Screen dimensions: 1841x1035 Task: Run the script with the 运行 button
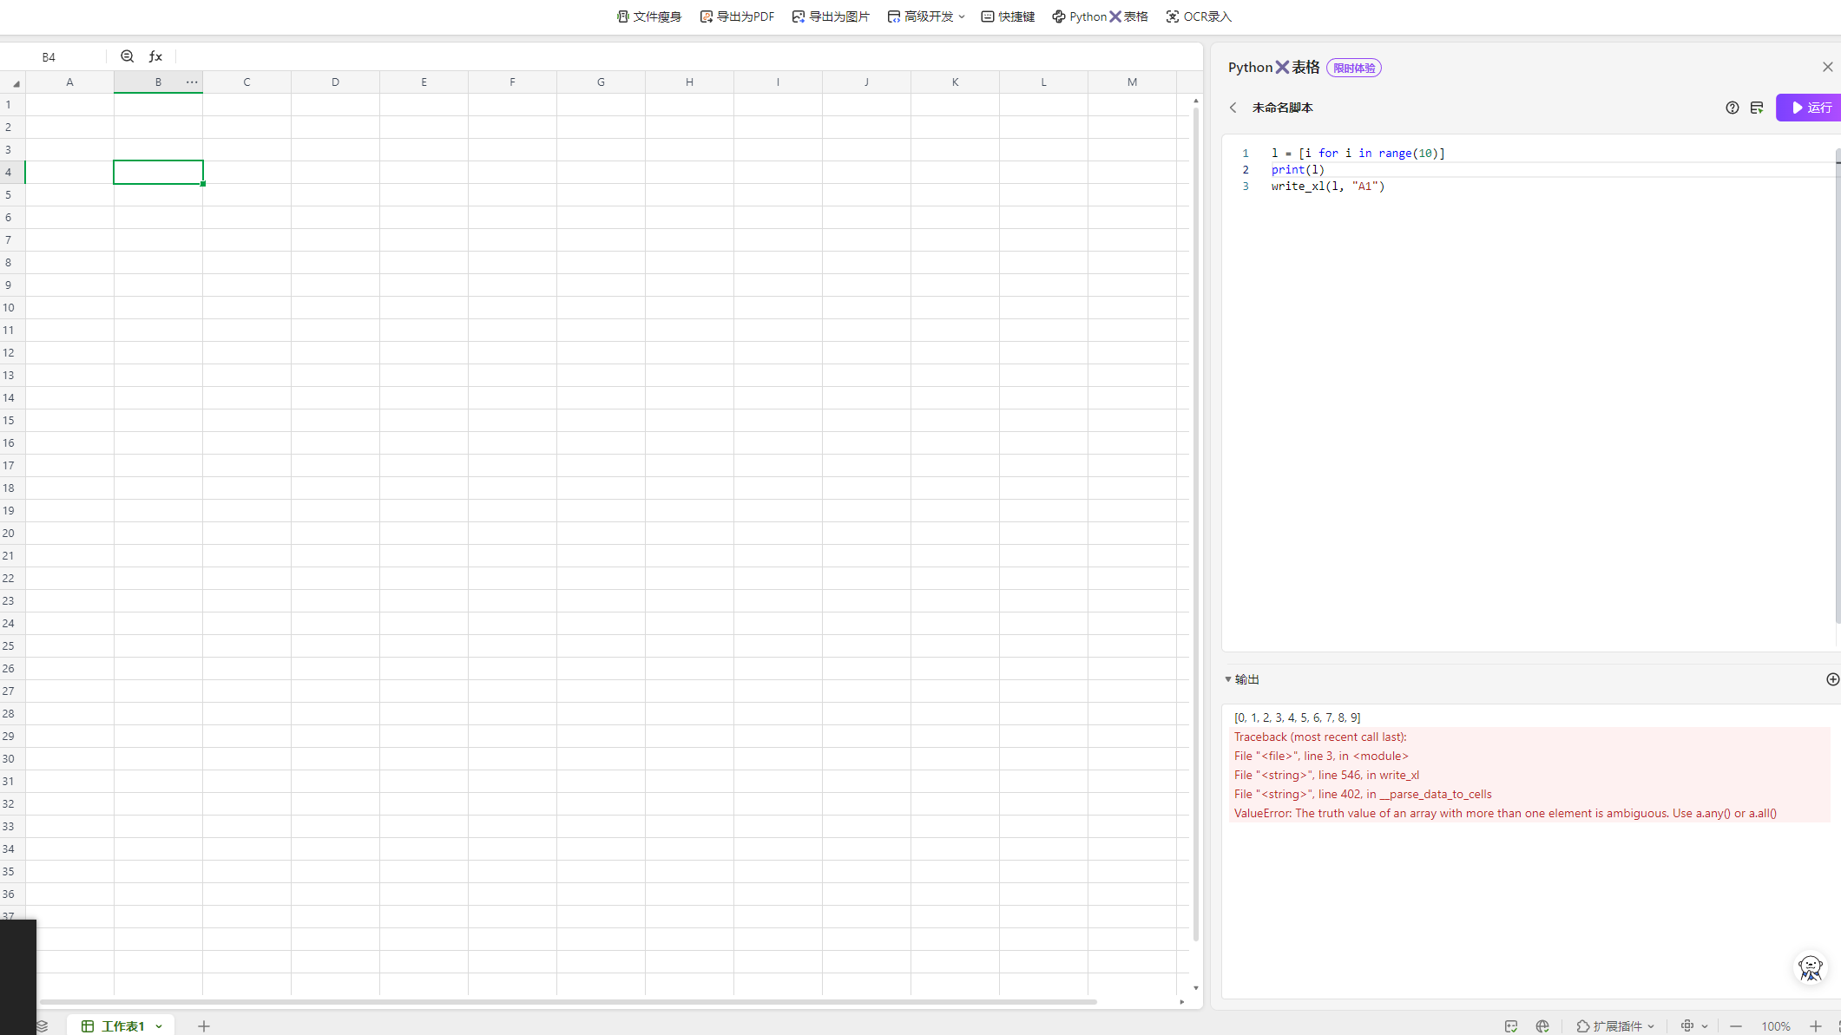pyautogui.click(x=1809, y=108)
